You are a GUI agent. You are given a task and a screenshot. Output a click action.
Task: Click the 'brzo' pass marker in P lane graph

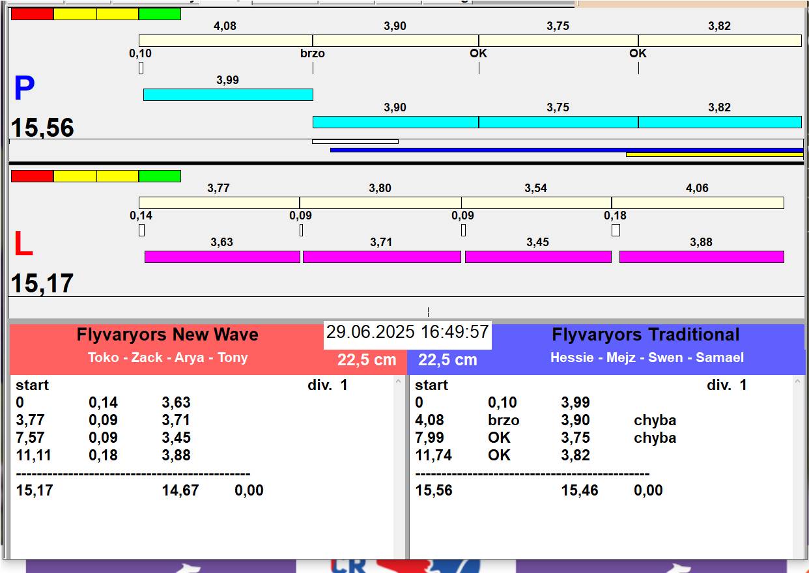pyautogui.click(x=313, y=53)
